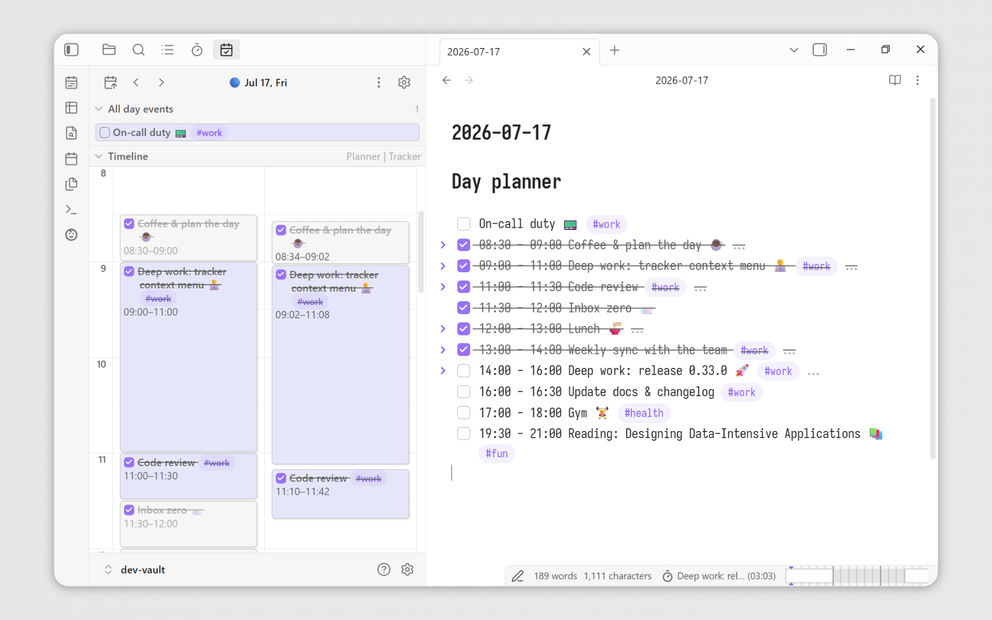This screenshot has height=620, width=992.
Task: Check the On-call duty all-day event checkbox
Action: click(105, 132)
